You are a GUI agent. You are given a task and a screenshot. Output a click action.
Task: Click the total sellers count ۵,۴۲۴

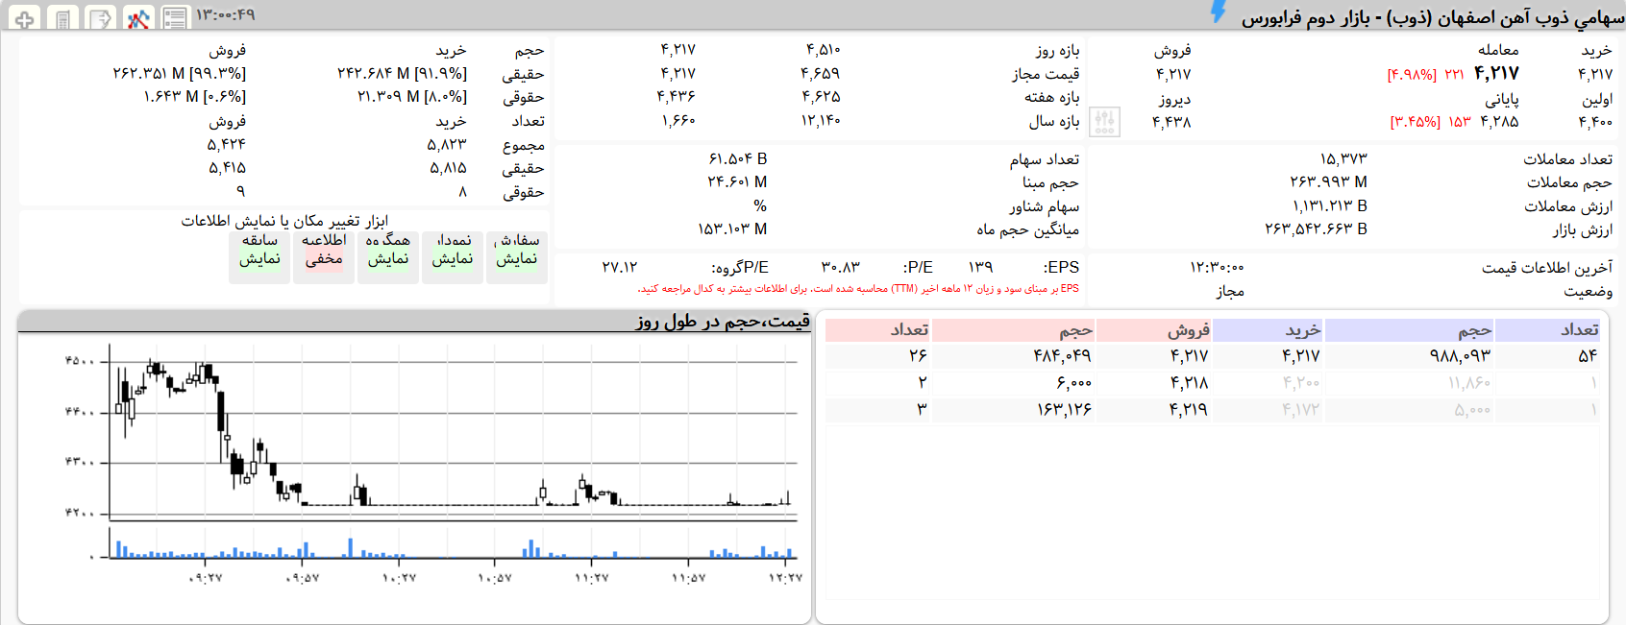click(x=227, y=145)
